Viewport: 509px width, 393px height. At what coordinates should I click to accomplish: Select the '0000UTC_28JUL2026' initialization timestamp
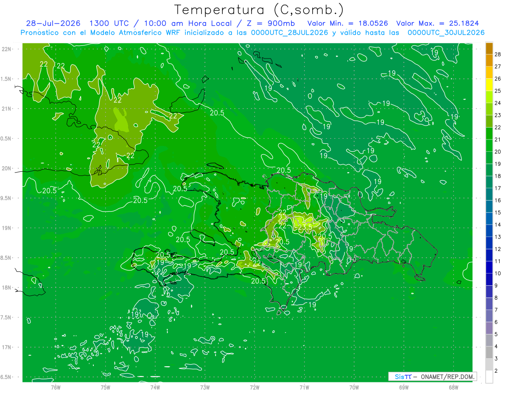(290, 33)
